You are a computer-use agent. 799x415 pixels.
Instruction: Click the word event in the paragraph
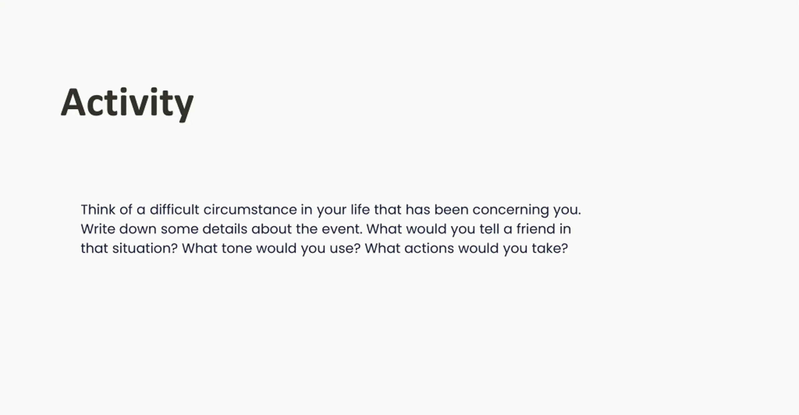[x=342, y=229]
